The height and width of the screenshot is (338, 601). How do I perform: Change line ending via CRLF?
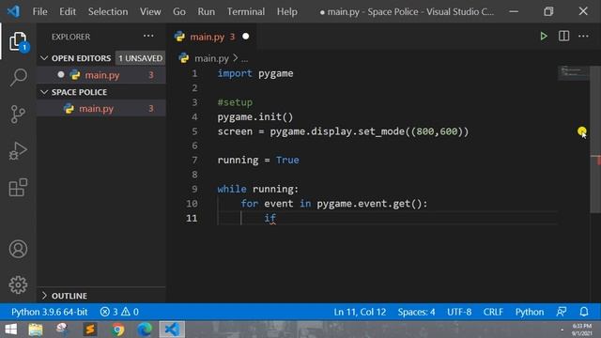(493, 312)
